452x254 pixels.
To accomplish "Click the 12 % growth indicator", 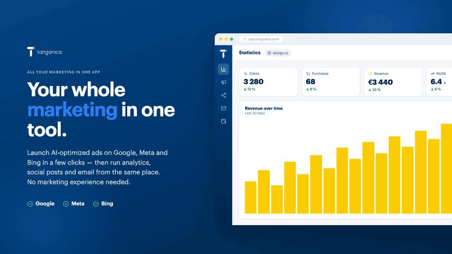I will 249,89.
